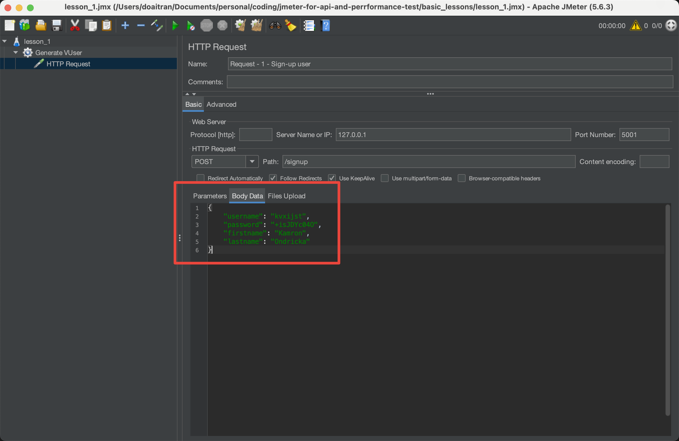Viewport: 679px width, 441px height.
Task: Uncheck Follow Redirects checkbox
Action: 273,178
